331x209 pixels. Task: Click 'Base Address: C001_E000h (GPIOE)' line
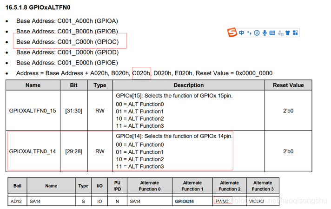(67, 63)
